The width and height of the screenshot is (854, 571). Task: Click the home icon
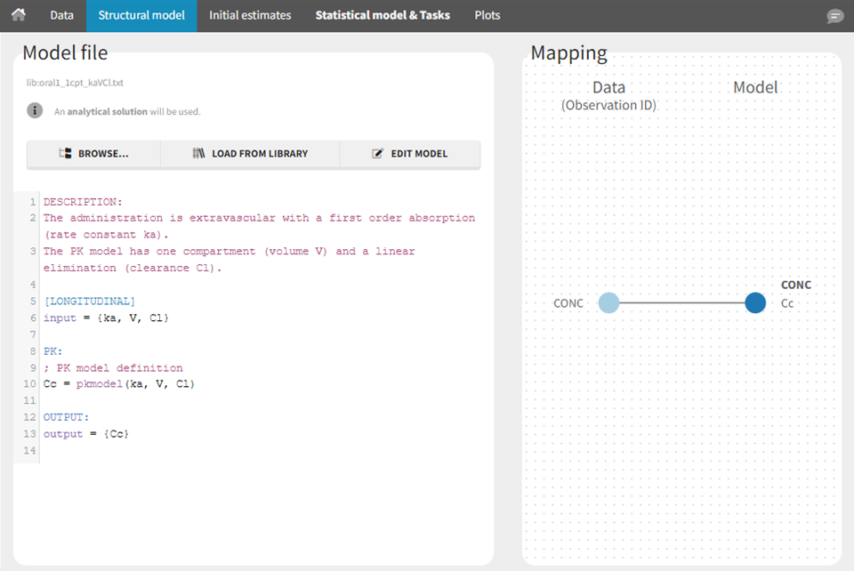click(18, 15)
